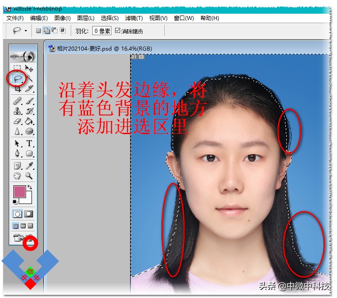Click the 羽化: label
The height and width of the screenshot is (298, 337).
point(82,31)
